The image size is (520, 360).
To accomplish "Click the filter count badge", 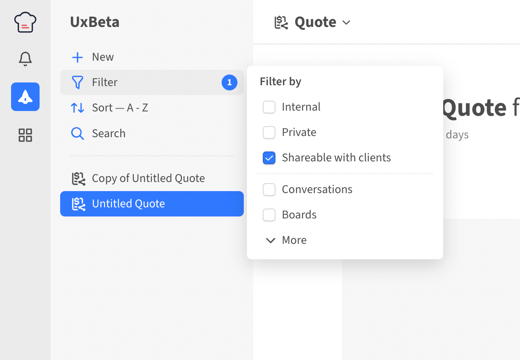I will pos(230,82).
